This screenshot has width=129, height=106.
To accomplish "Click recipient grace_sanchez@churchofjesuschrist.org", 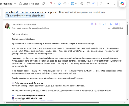I will pyautogui.click(x=33, y=28).
